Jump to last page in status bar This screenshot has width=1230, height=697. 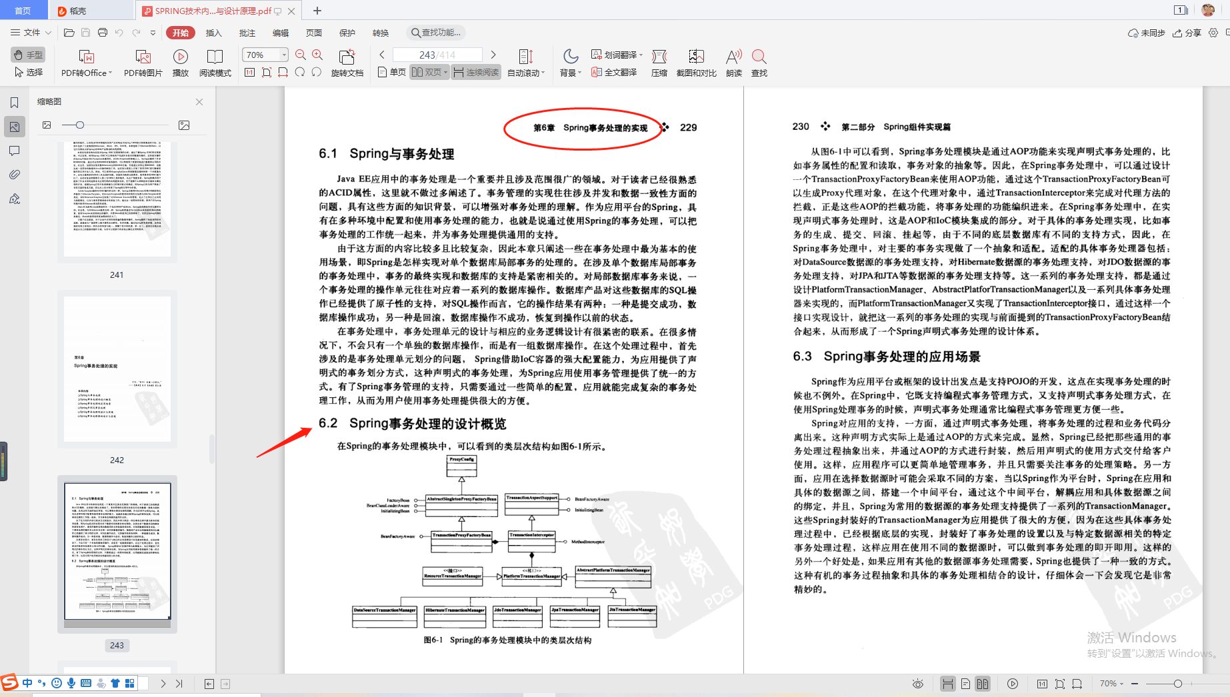(x=179, y=684)
